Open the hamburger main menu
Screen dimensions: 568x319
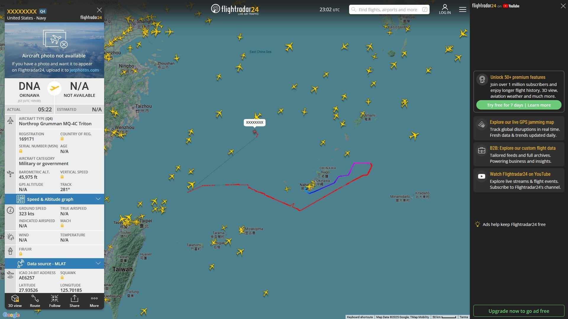(463, 9)
